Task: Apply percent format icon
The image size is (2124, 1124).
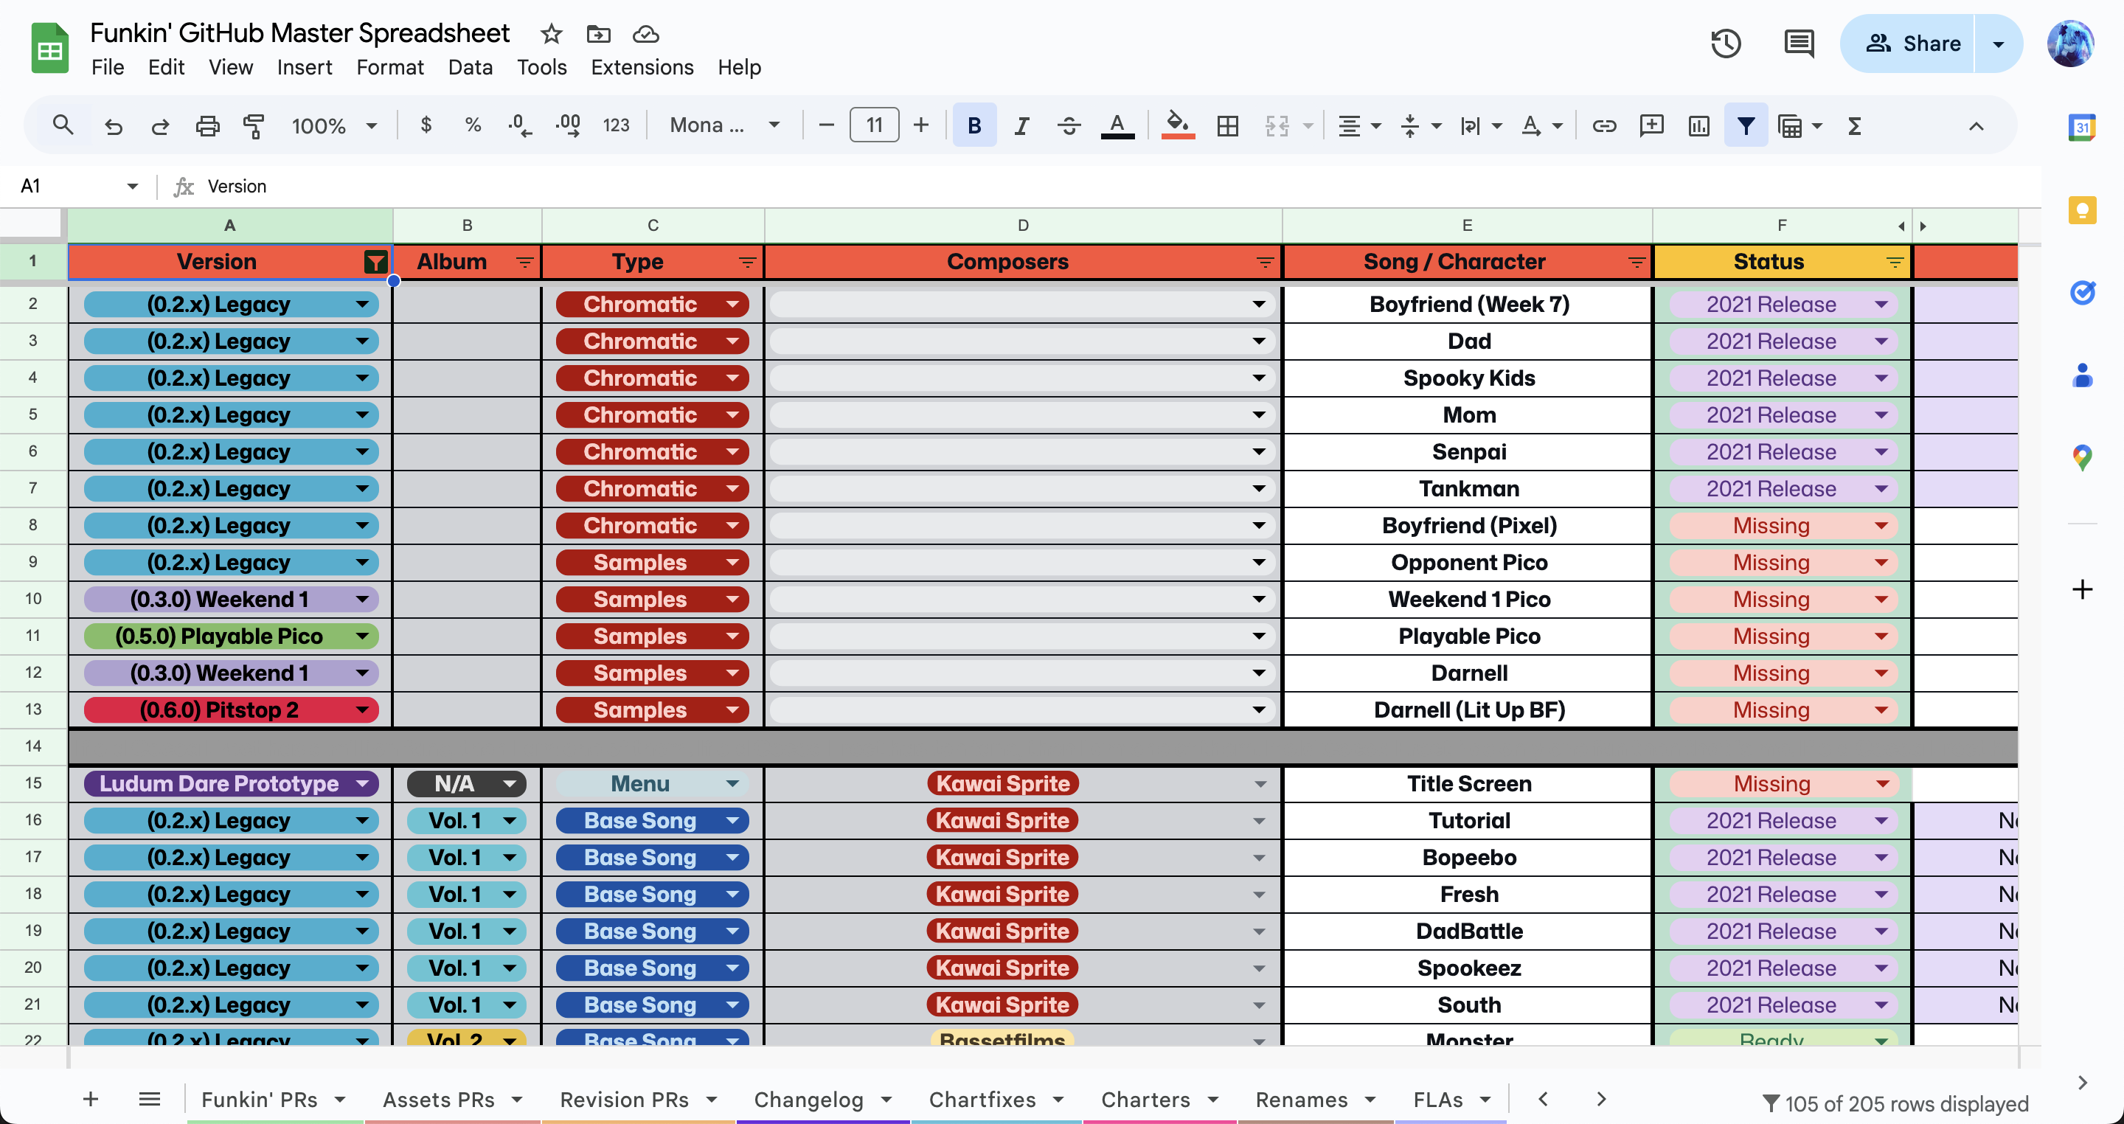Action: (473, 125)
